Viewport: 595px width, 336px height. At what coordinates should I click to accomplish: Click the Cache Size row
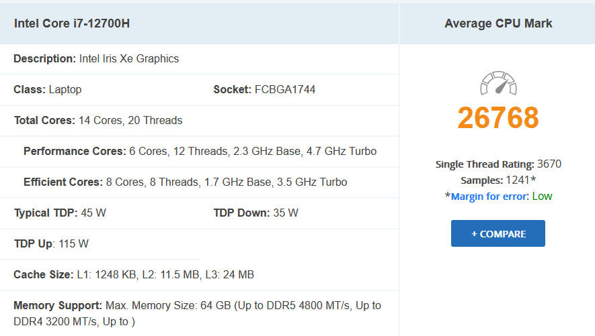point(199,275)
